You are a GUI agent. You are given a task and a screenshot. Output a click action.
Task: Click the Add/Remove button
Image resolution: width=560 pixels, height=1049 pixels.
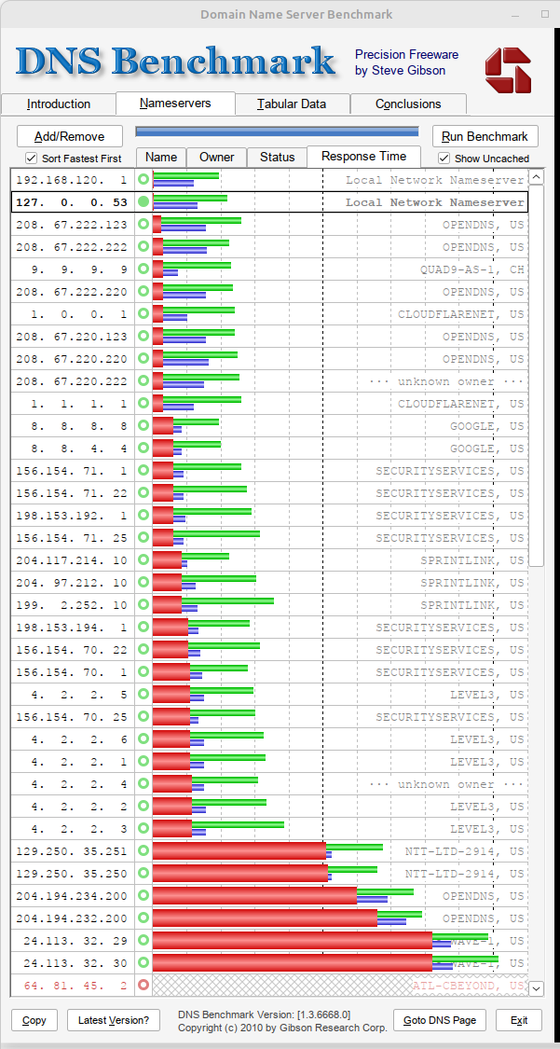(x=70, y=136)
